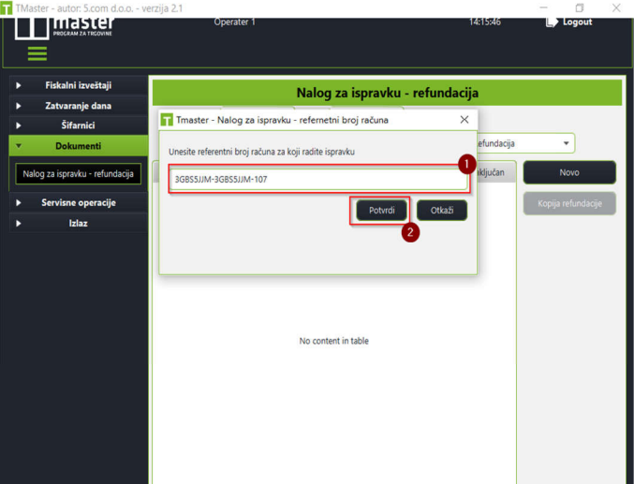634x484 pixels.
Task: Open the Servisne operacije menu item
Action: pos(79,202)
